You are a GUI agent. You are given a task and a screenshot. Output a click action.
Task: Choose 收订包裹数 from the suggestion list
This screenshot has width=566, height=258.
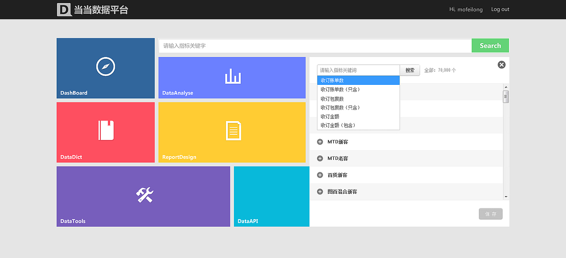coord(358,99)
